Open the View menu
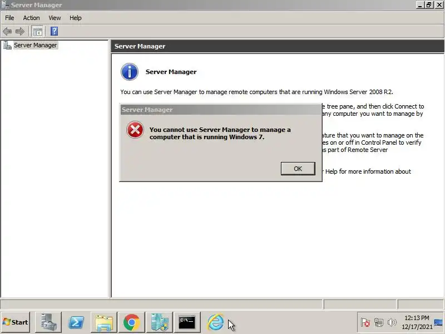 click(x=55, y=18)
